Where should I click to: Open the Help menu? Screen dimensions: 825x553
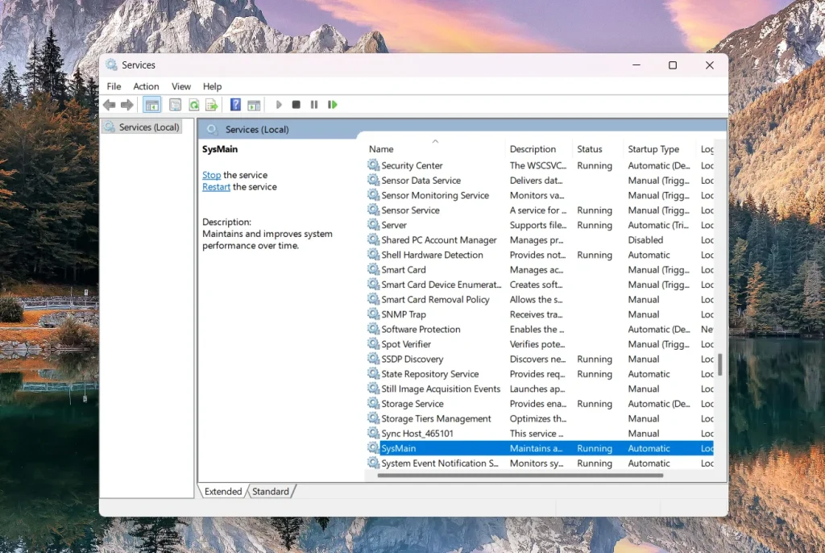[x=212, y=86]
